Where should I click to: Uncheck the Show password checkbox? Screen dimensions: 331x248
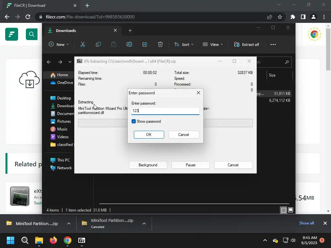(x=133, y=121)
